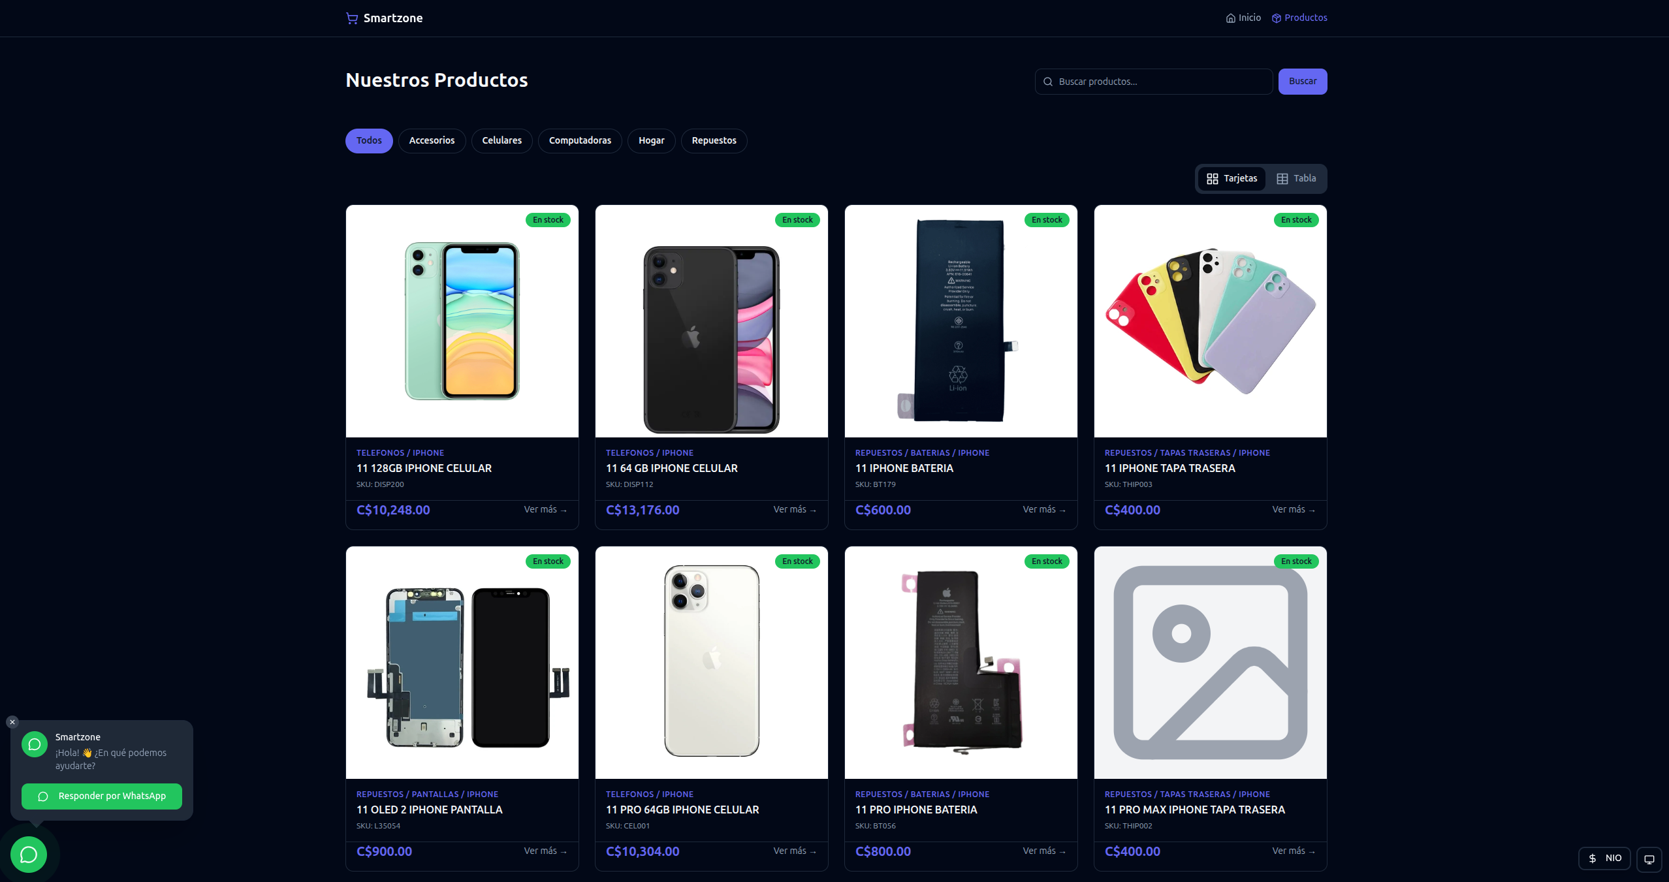
Task: Click the home icon beside Inicio
Action: (1230, 18)
